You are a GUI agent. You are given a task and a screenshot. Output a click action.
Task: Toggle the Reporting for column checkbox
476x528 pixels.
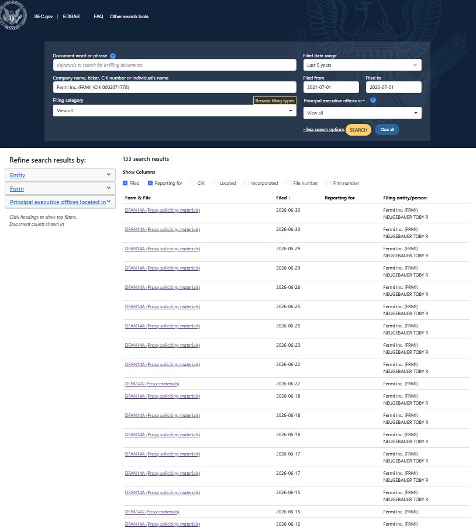coord(150,183)
